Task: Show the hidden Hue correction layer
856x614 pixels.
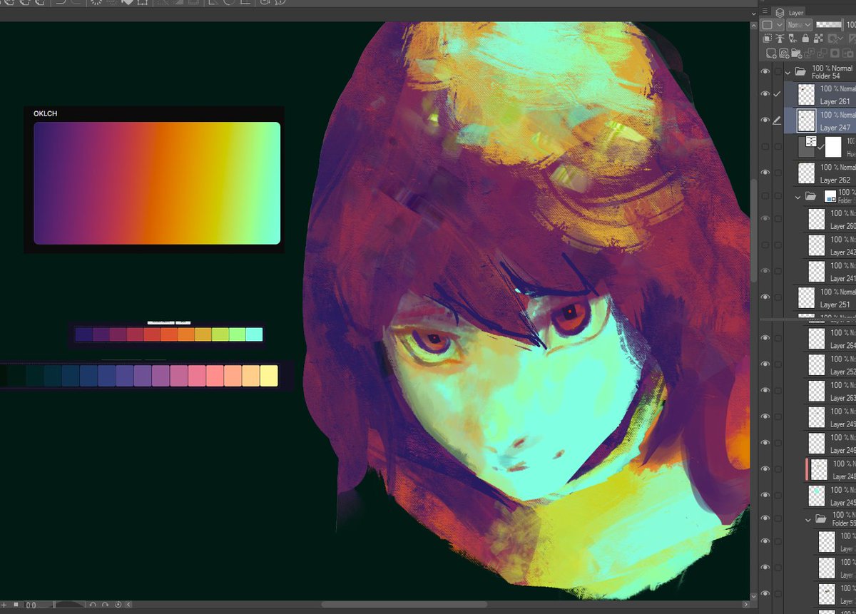Action: [x=765, y=146]
